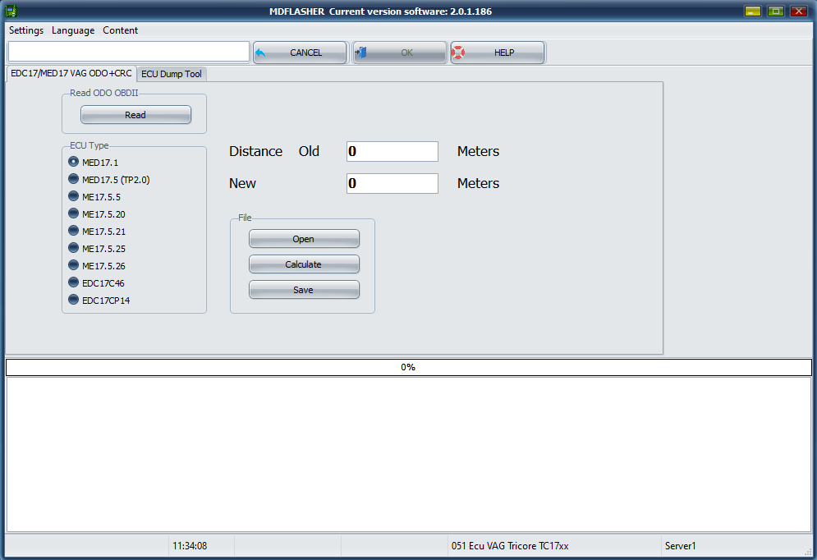Click the MDFLASHER app icon in title bar
Image resolution: width=817 pixels, height=560 pixels.
coord(11,11)
